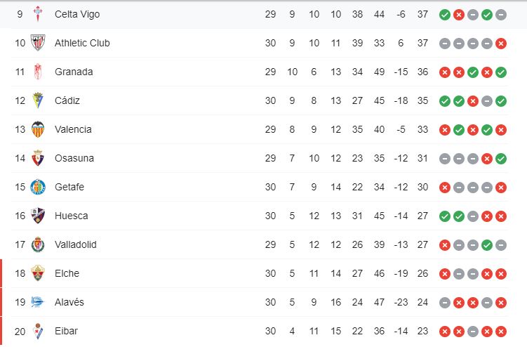Click Valladolid's green win form indicator
The height and width of the screenshot is (347, 527).
[486, 245]
